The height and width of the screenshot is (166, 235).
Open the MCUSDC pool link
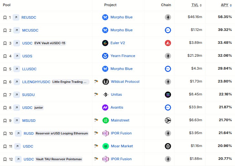tap(30, 30)
